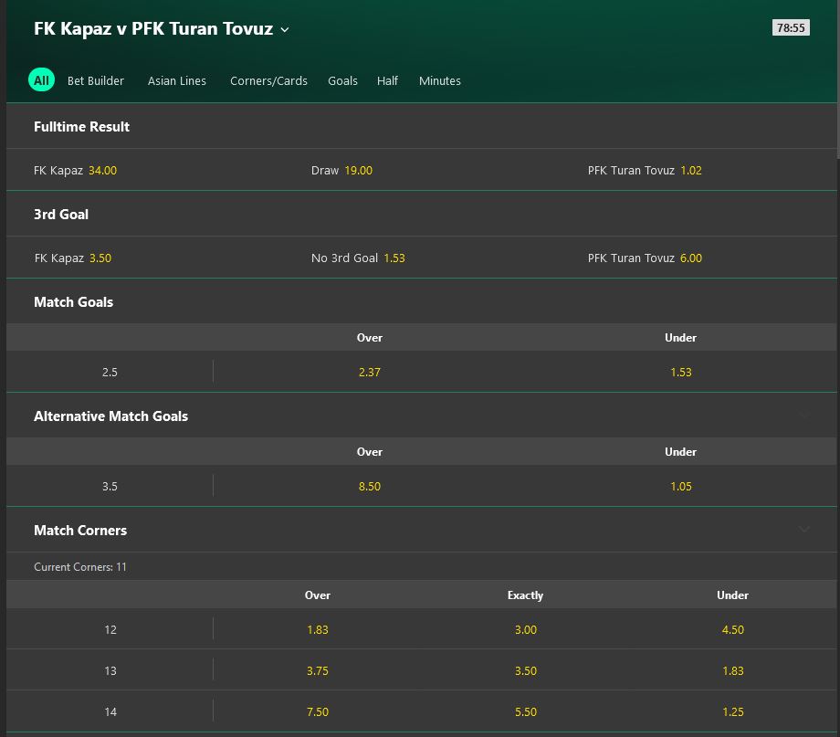840x737 pixels.
Task: Select Under 14 corners at 1.25
Action: click(733, 711)
